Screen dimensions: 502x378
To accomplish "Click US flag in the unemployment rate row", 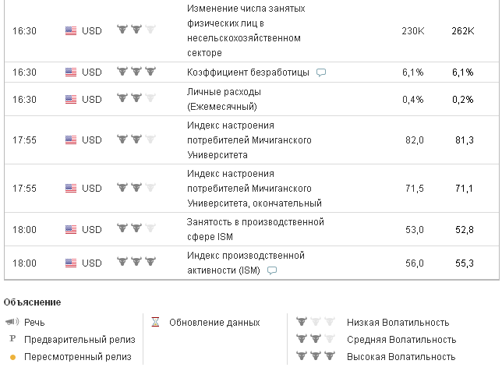I will coord(71,72).
